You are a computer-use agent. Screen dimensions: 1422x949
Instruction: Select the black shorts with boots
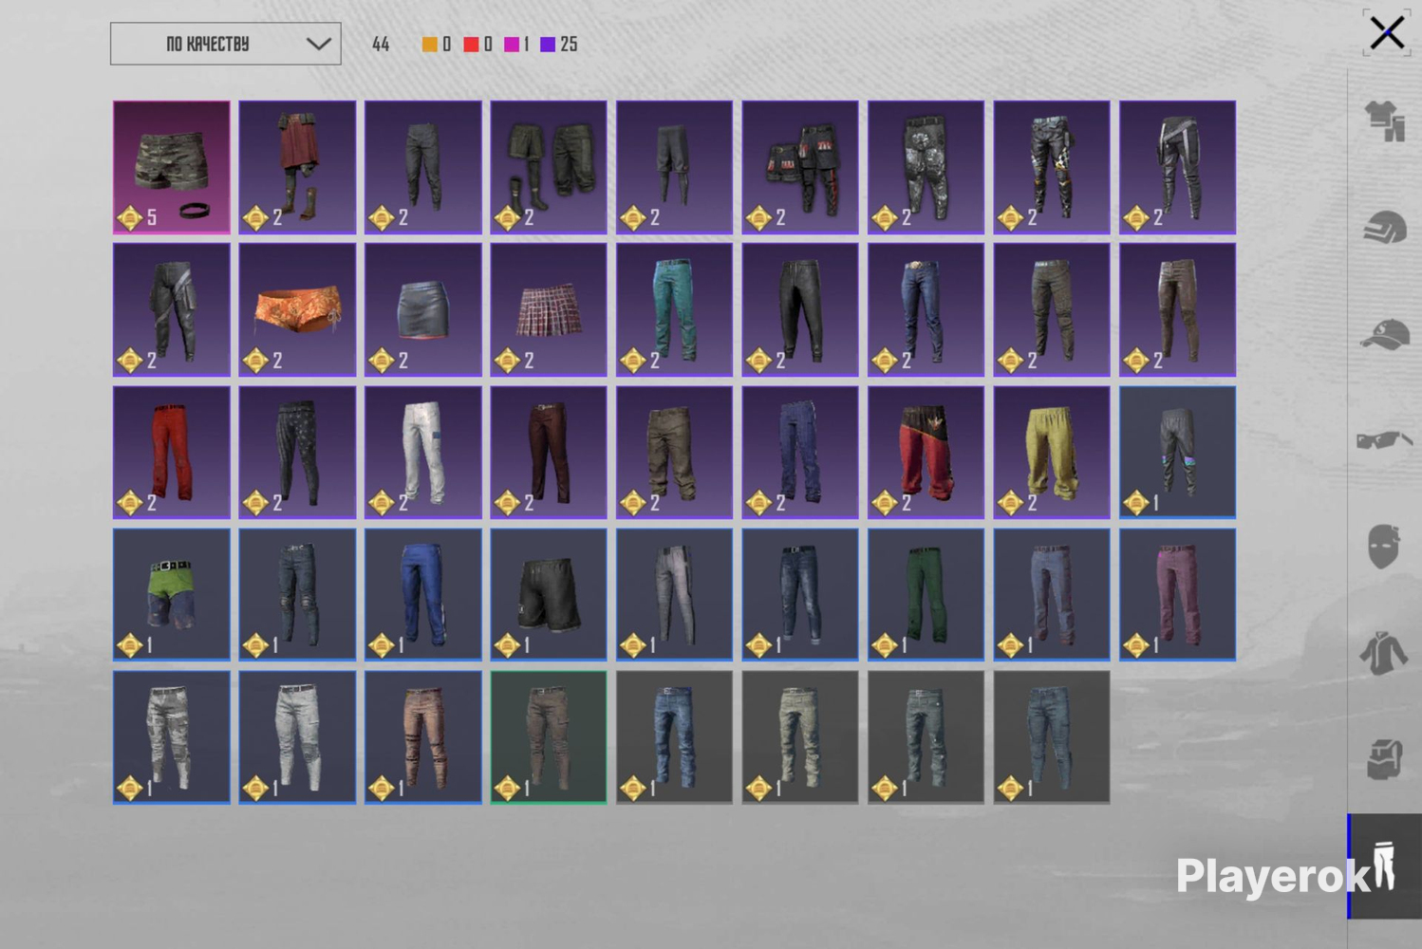tap(549, 167)
